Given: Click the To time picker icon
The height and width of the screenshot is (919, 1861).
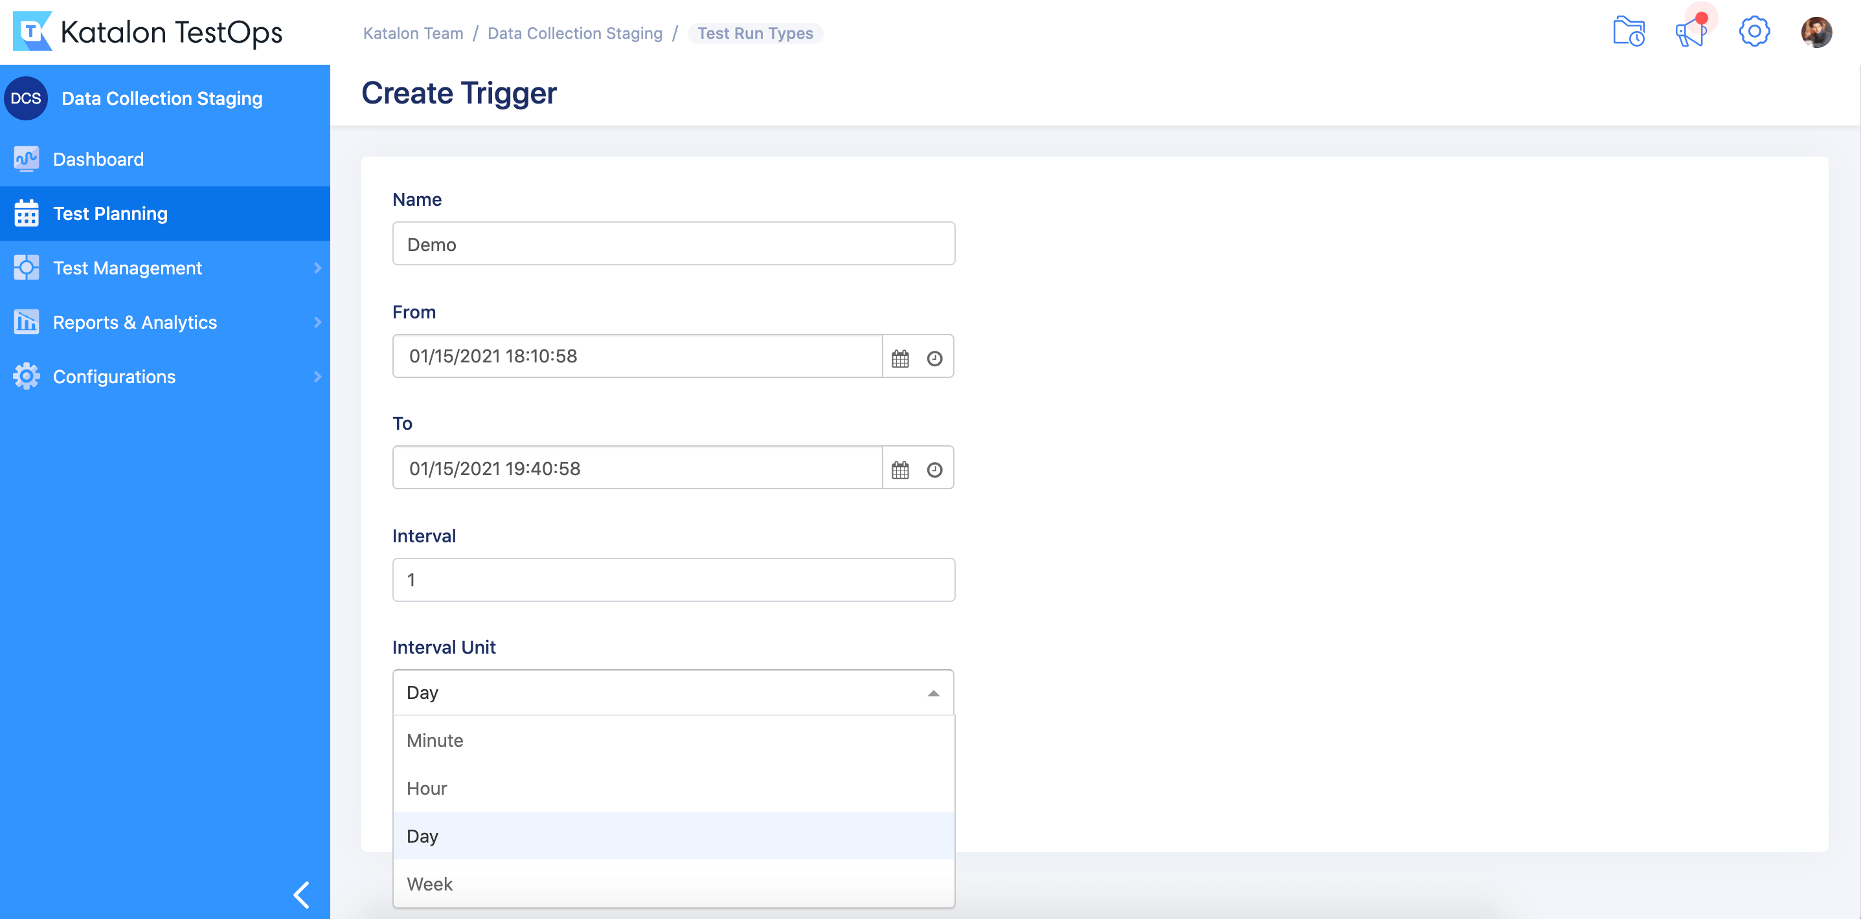Looking at the screenshot, I should coord(935,470).
